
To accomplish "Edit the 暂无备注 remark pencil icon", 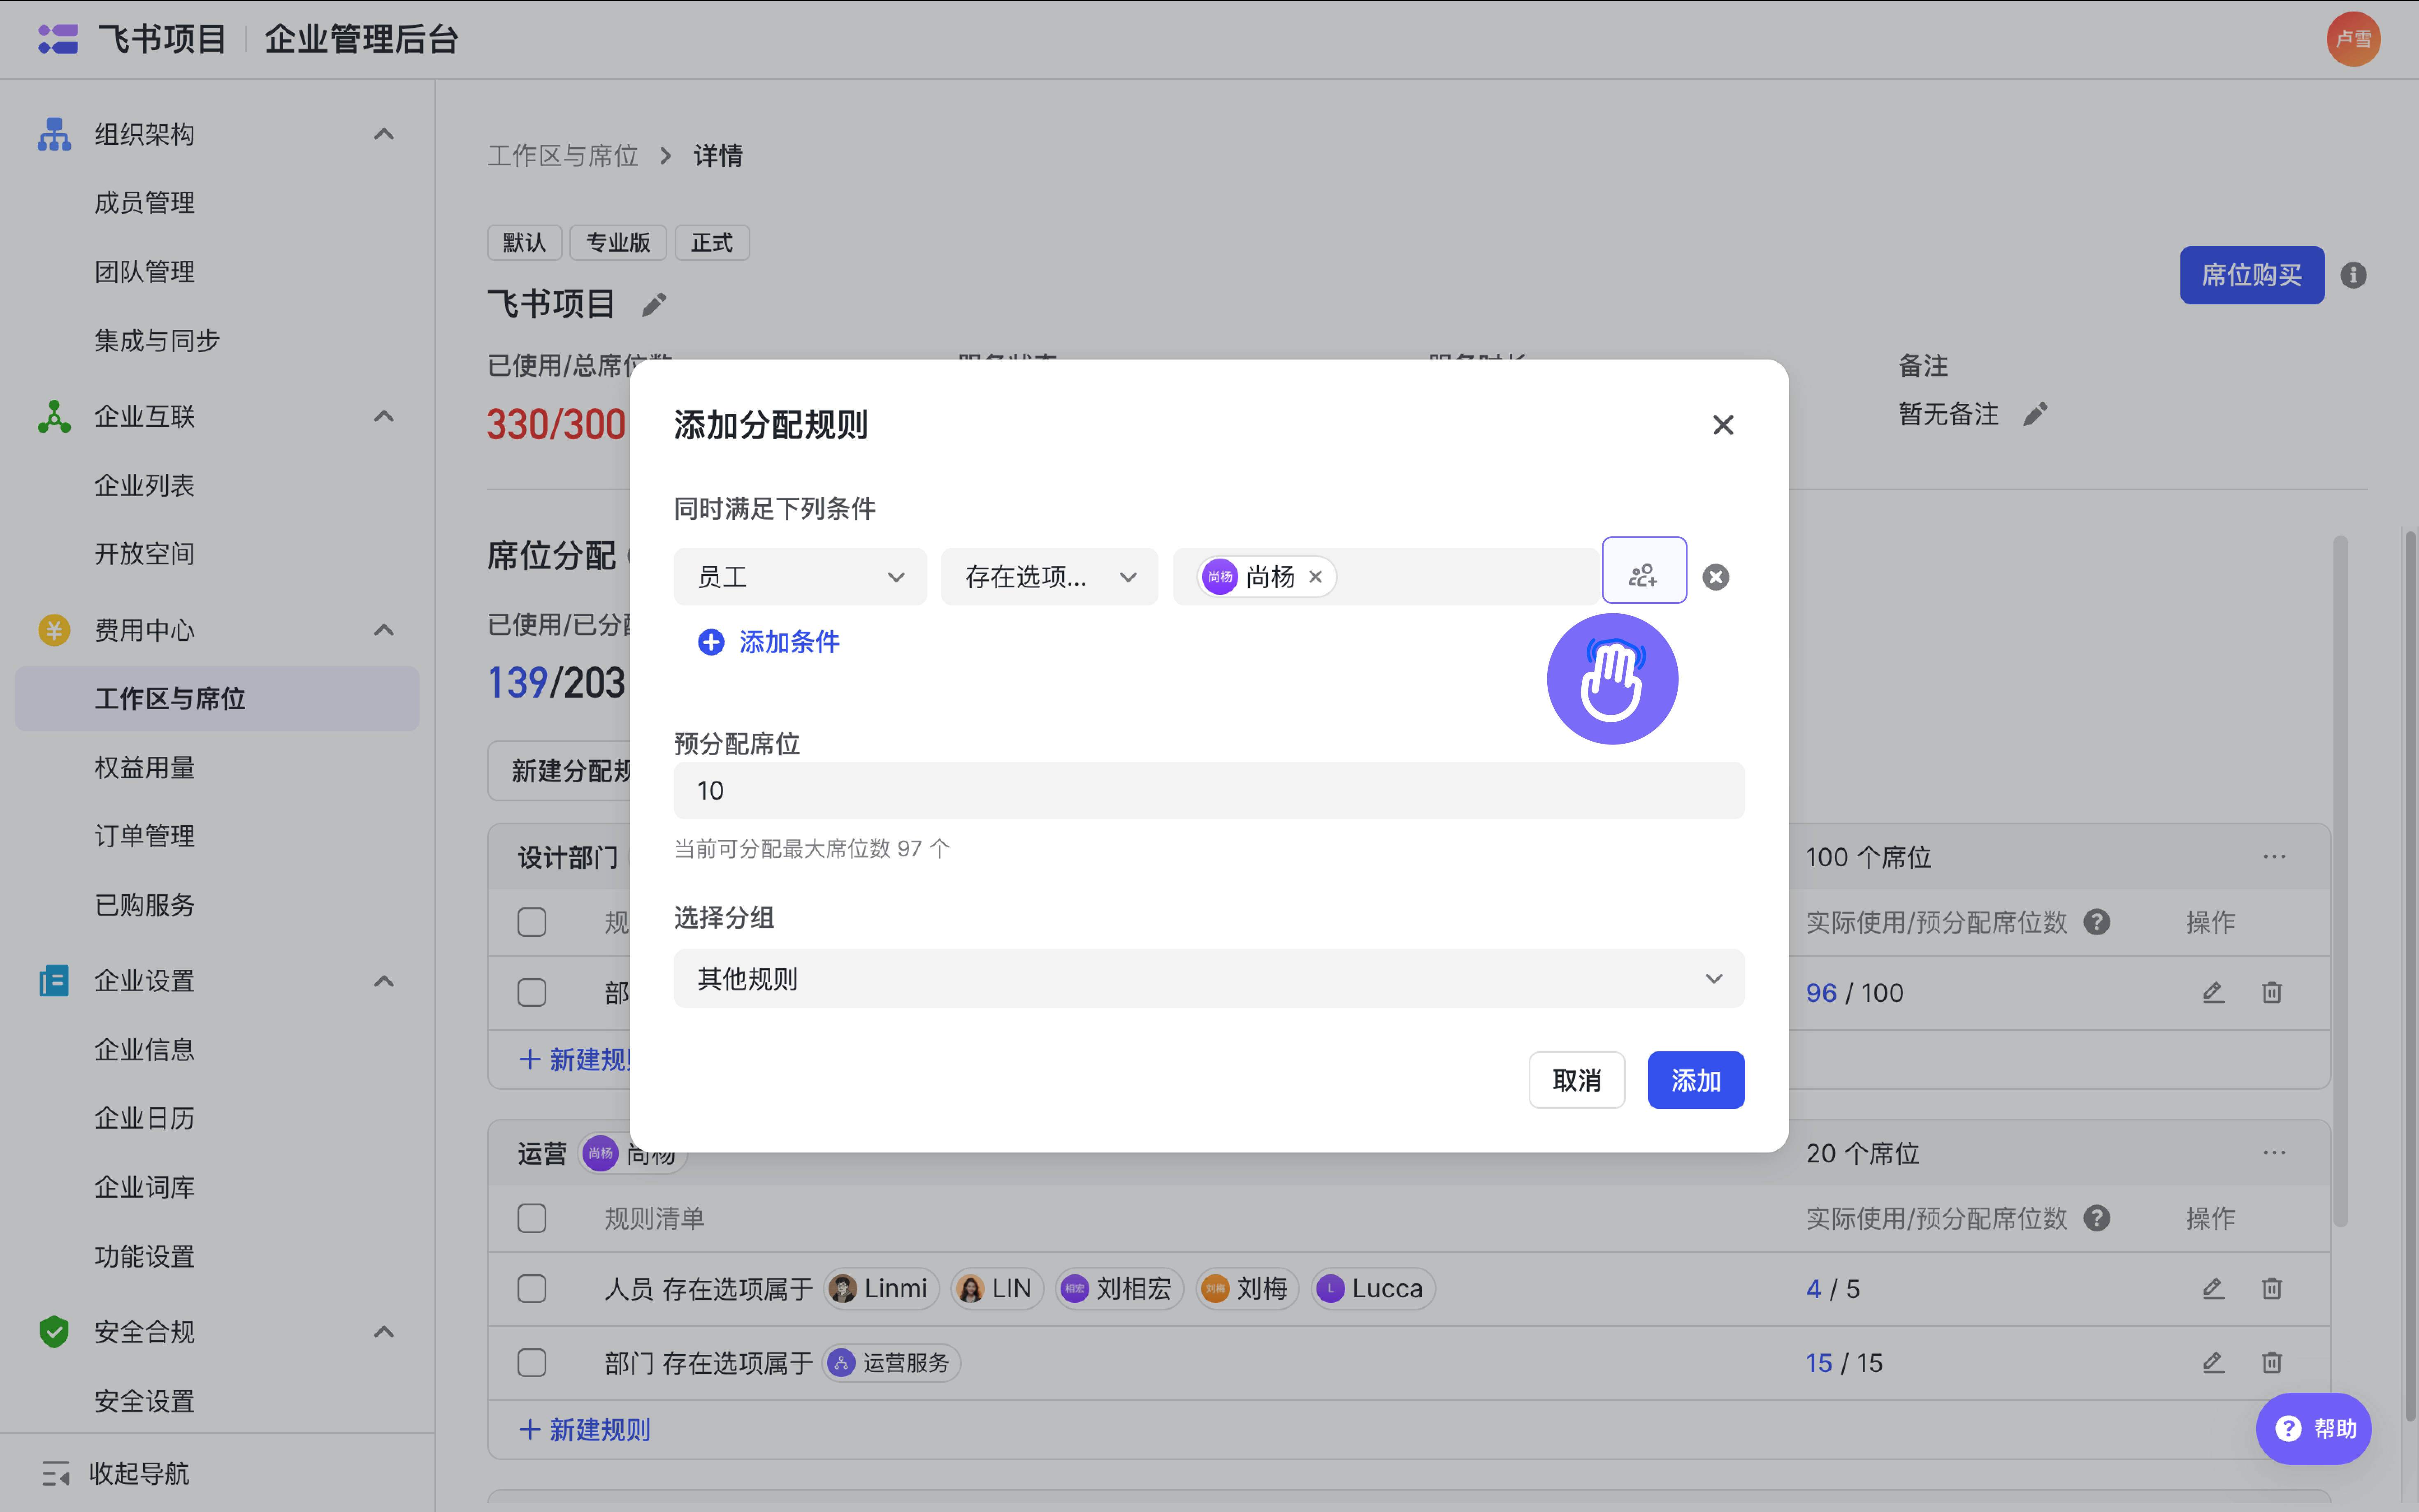I will coord(2035,414).
